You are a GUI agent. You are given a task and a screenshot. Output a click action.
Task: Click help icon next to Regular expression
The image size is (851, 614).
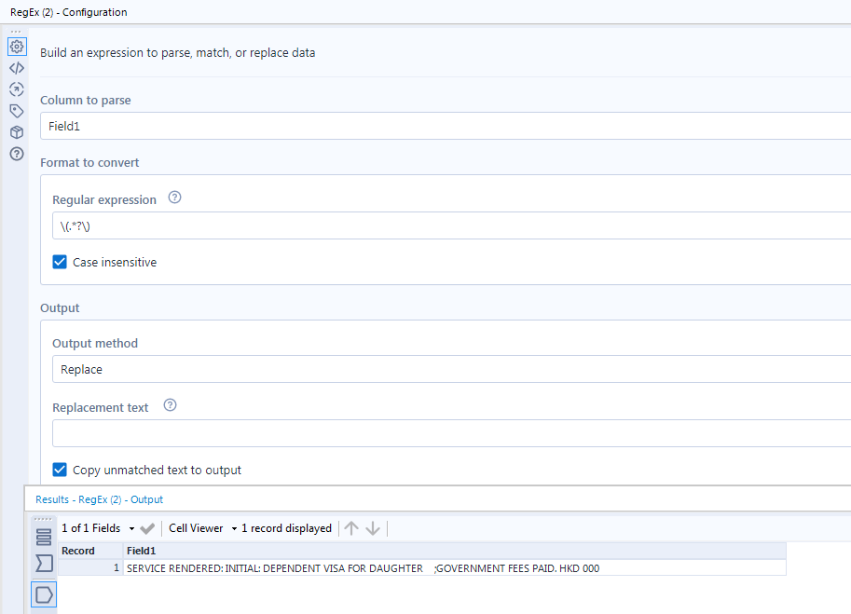(174, 198)
